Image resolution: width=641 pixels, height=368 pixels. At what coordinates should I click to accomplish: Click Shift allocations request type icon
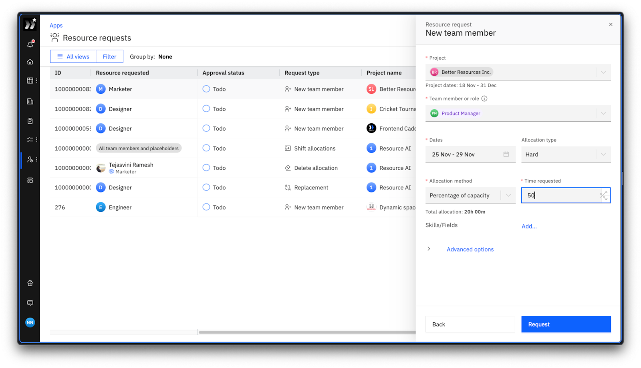click(x=288, y=148)
